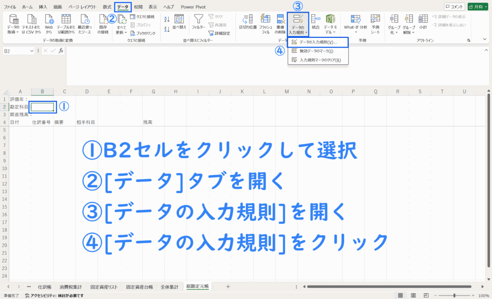Click next sheet navigation arrow
The height and width of the screenshot is (299, 492).
coord(19,287)
